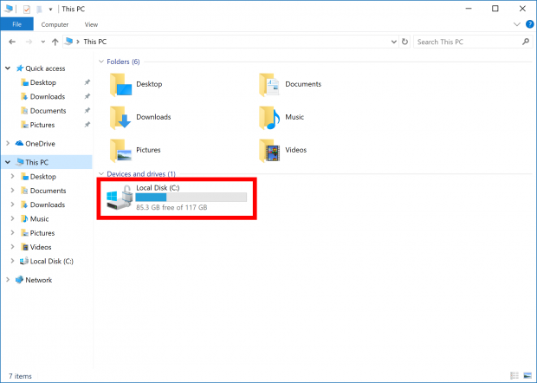Open the Music folder icon in Folders
Viewport: 537px width, 383px height.
270,117
